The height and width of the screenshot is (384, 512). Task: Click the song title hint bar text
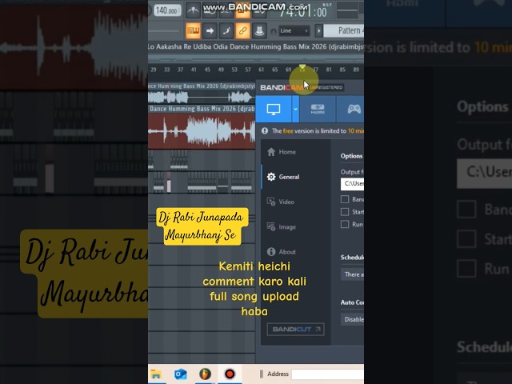pyautogui.click(x=256, y=47)
